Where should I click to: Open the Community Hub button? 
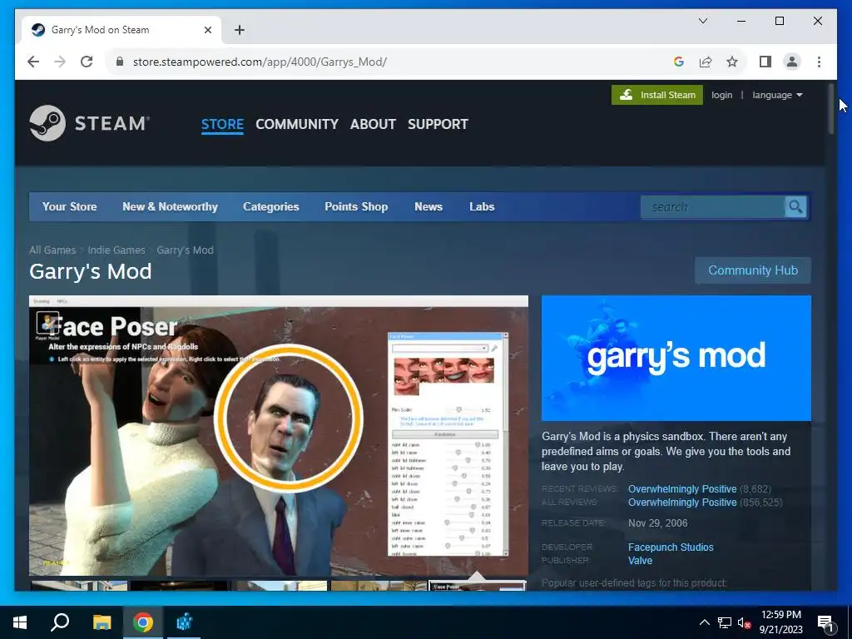[x=752, y=270]
